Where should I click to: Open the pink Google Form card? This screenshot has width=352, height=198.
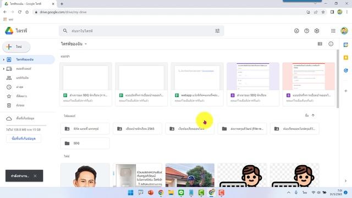(x=309, y=84)
